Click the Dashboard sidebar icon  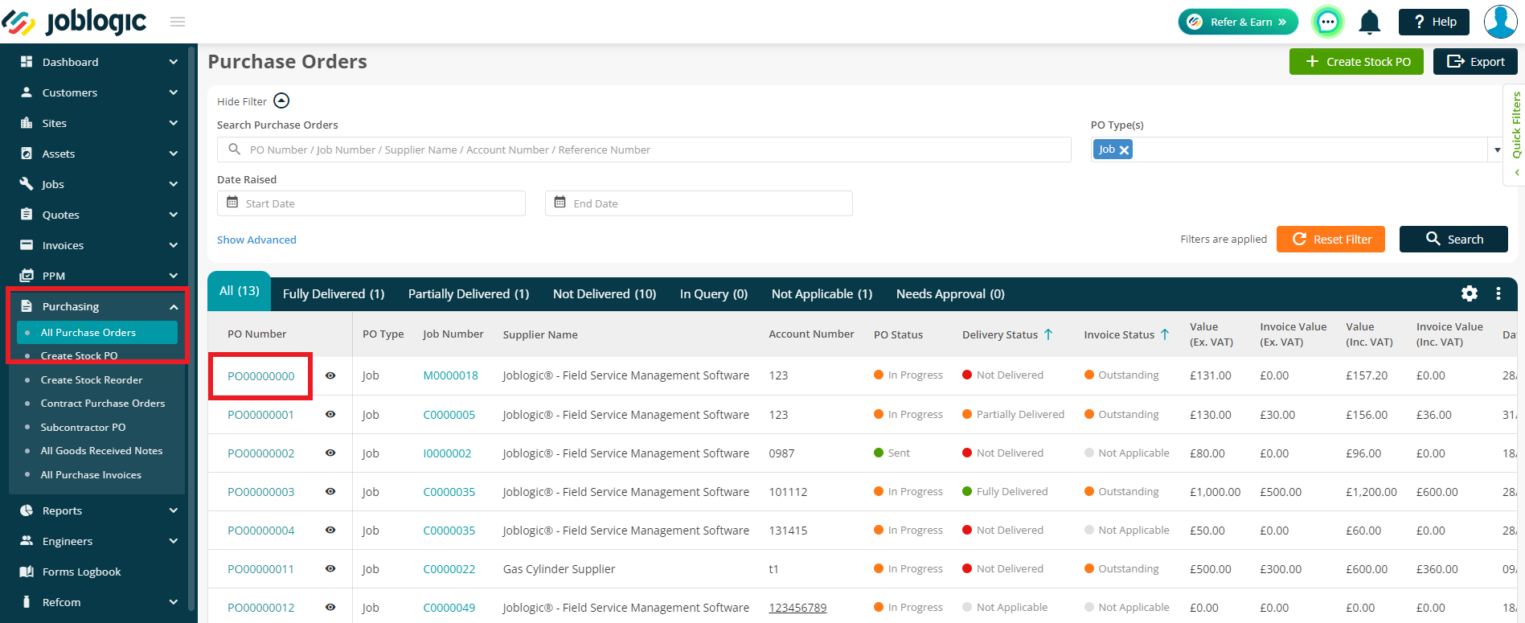(27, 62)
